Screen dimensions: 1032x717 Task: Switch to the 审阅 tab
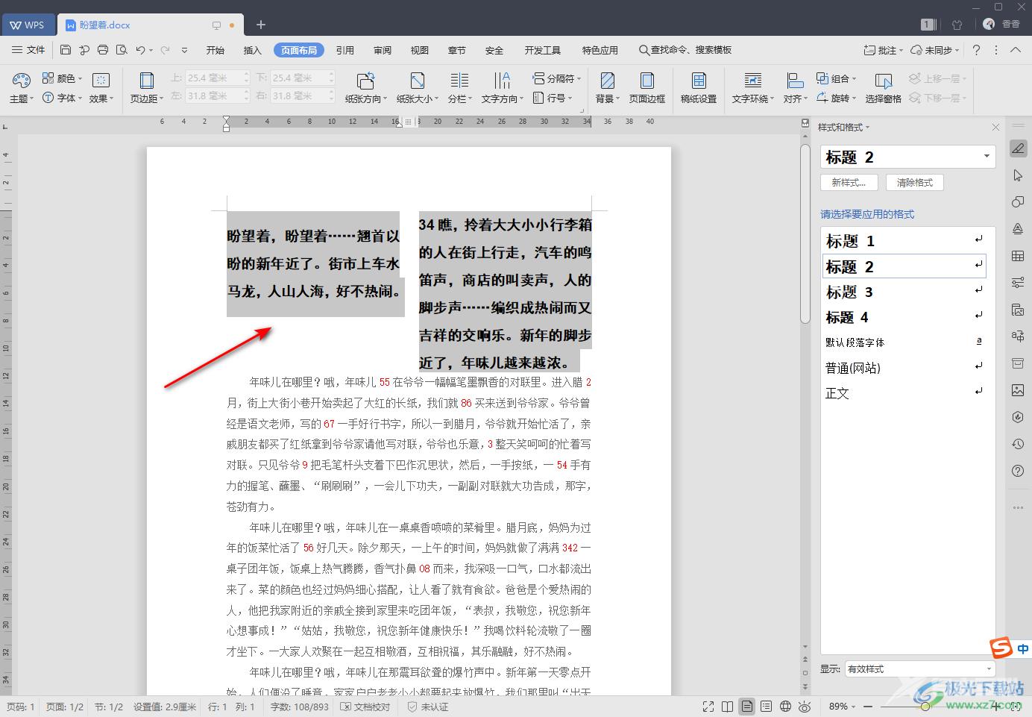[x=383, y=50]
